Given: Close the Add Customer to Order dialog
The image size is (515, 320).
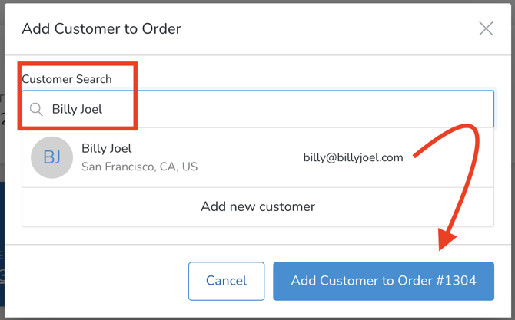Looking at the screenshot, I should tap(486, 29).
